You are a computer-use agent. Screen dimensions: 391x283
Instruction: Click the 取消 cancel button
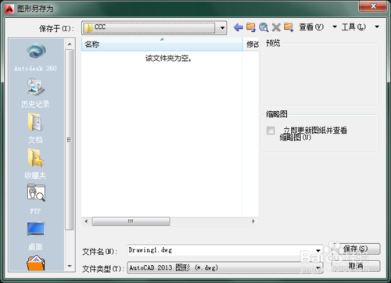click(x=356, y=266)
